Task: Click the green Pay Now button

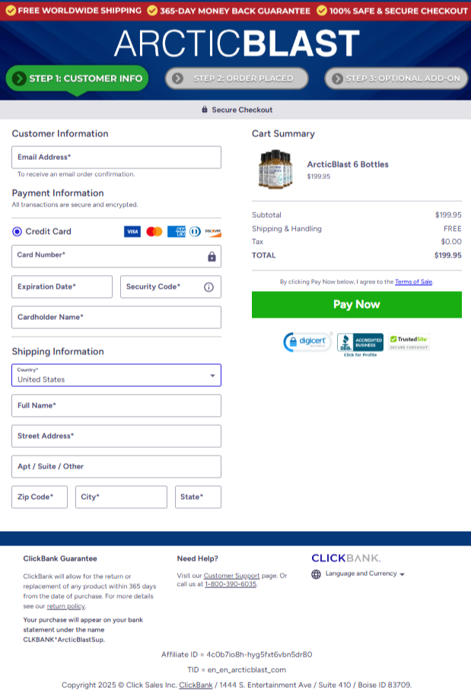Action: [x=356, y=304]
